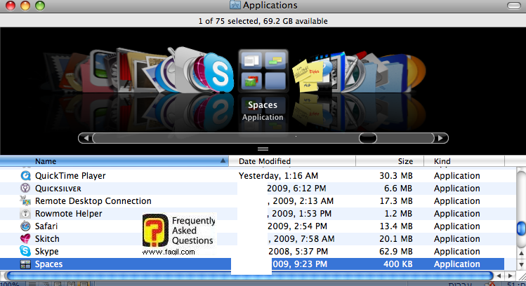Select Skype name in list

click(x=46, y=252)
